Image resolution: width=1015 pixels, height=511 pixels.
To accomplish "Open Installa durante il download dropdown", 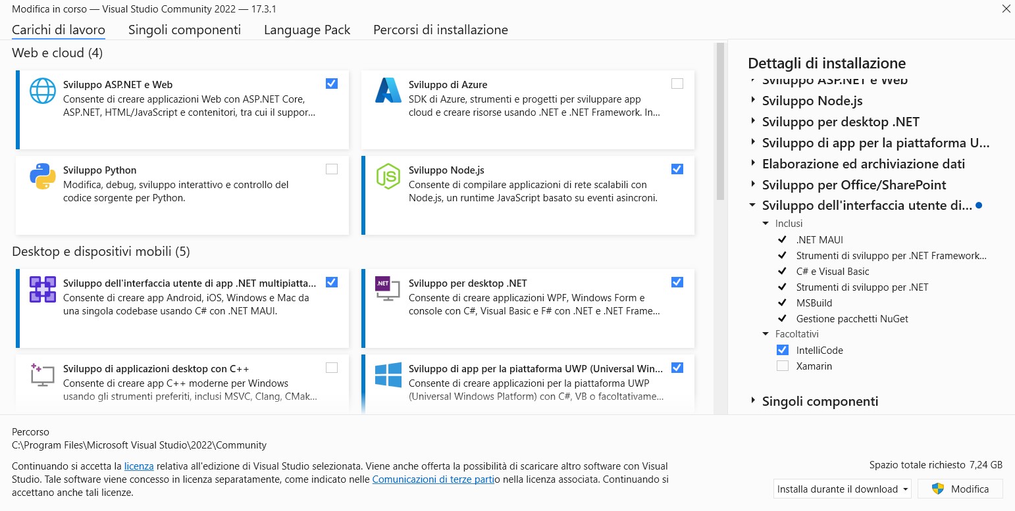I will 843,489.
